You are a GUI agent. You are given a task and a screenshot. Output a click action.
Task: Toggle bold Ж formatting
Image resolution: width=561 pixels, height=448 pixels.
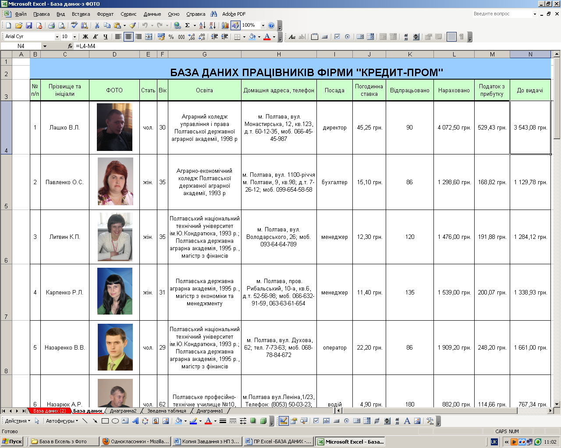click(x=85, y=37)
